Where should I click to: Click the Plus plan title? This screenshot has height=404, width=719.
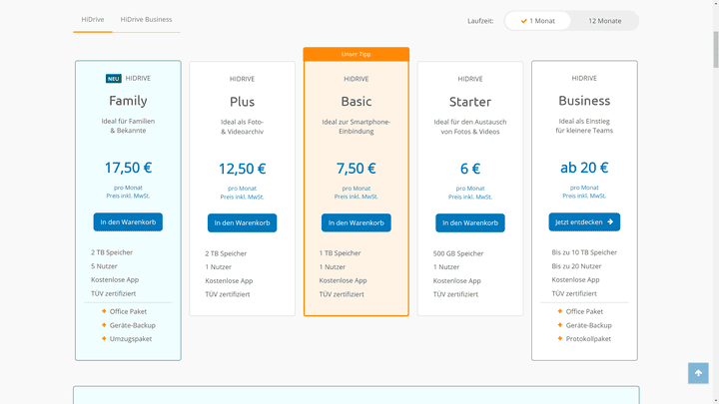(x=242, y=101)
